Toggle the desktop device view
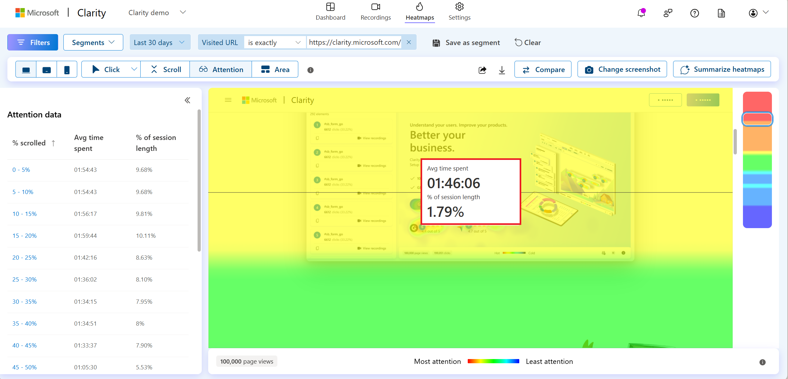 pos(26,69)
